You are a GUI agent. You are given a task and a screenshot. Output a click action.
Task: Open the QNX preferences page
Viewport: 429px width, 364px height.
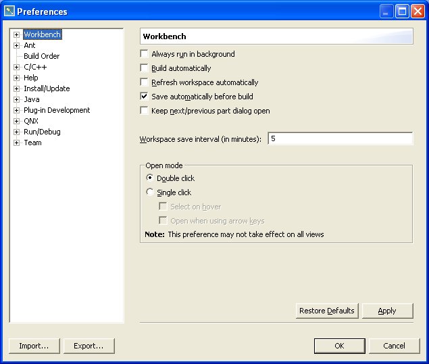pyautogui.click(x=30, y=121)
